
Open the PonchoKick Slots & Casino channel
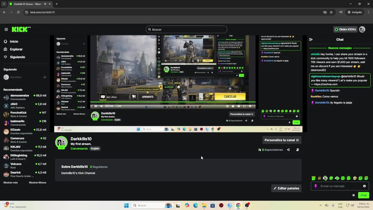pos(25,114)
